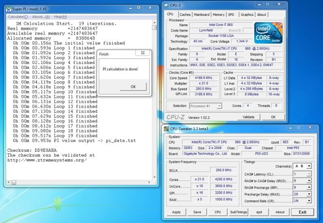Click Apply in CPU-Tweaker
Screen dimensions: 323x223
176,212
